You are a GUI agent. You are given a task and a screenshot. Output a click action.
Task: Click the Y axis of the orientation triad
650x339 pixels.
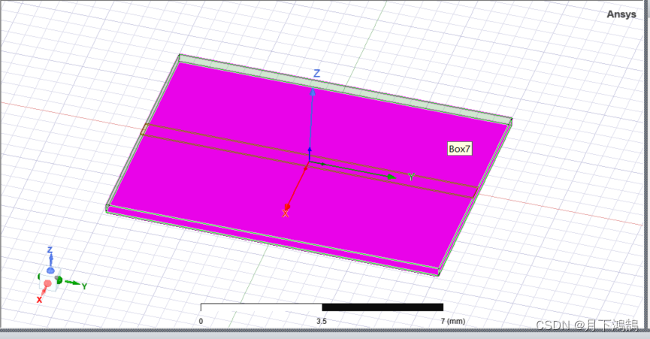[76, 284]
